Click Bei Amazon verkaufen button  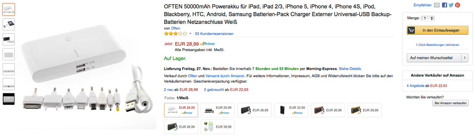pyautogui.click(x=451, y=103)
